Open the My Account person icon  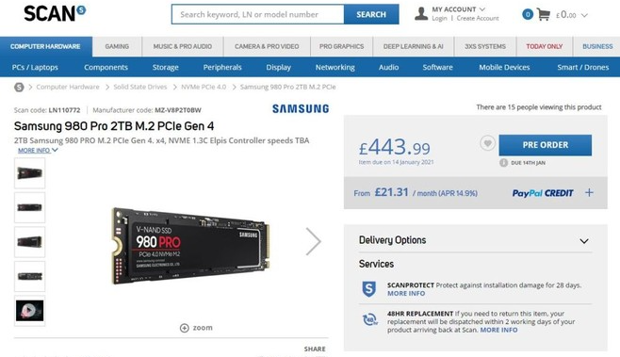pos(421,13)
